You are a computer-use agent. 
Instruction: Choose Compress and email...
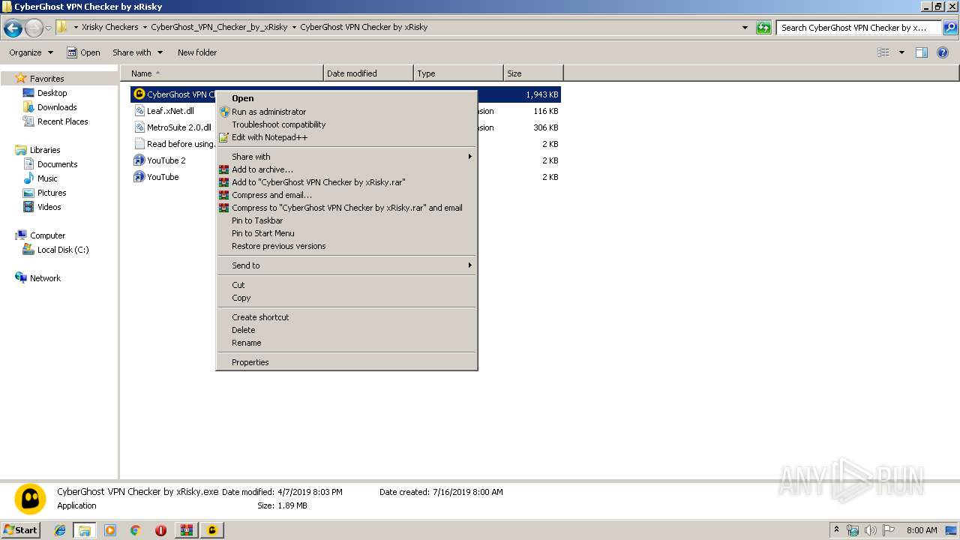pos(346,195)
